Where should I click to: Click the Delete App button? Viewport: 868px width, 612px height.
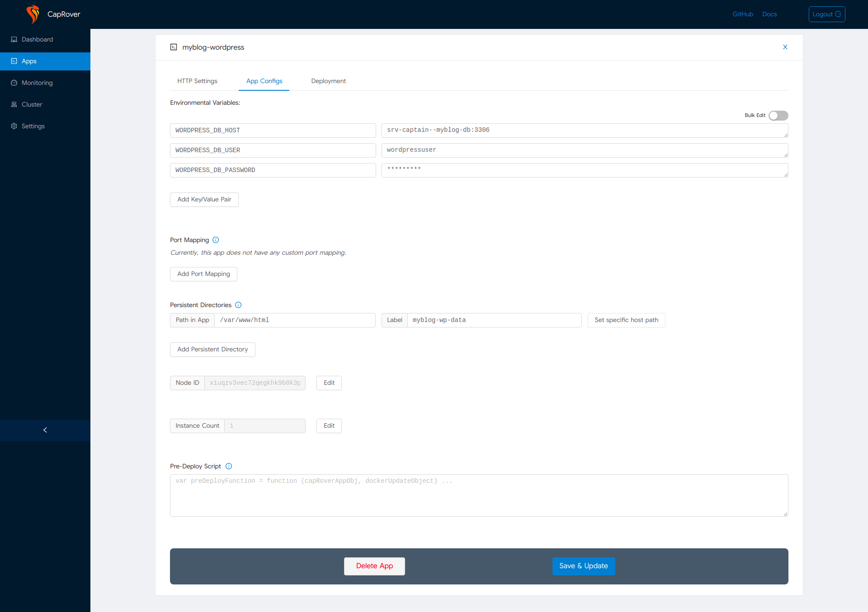pyautogui.click(x=375, y=565)
